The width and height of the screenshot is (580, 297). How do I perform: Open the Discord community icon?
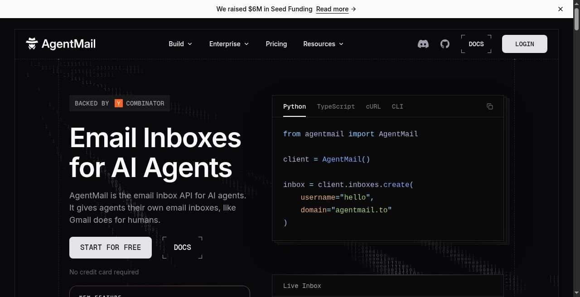coord(423,44)
